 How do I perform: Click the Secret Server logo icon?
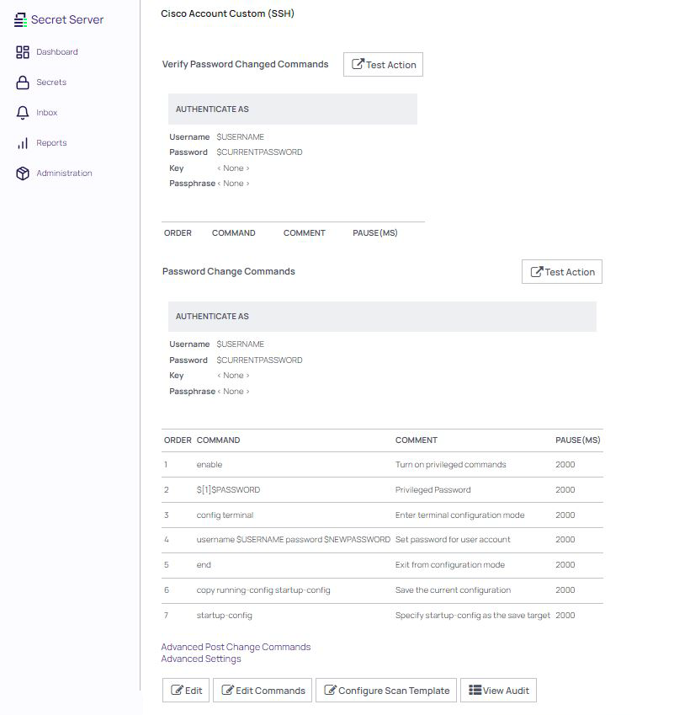point(21,19)
